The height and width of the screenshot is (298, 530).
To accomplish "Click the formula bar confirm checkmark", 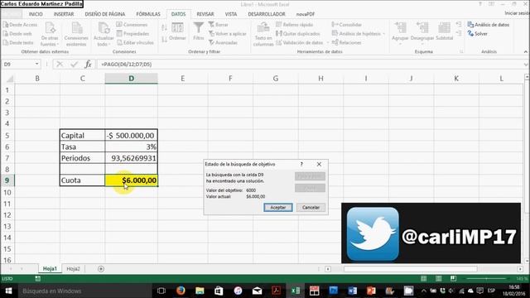I will tap(74, 65).
